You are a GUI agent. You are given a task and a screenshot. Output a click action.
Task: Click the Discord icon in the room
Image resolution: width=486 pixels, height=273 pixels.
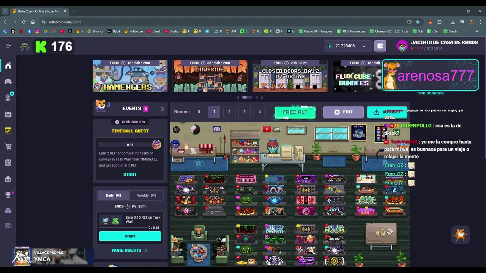coord(217,129)
